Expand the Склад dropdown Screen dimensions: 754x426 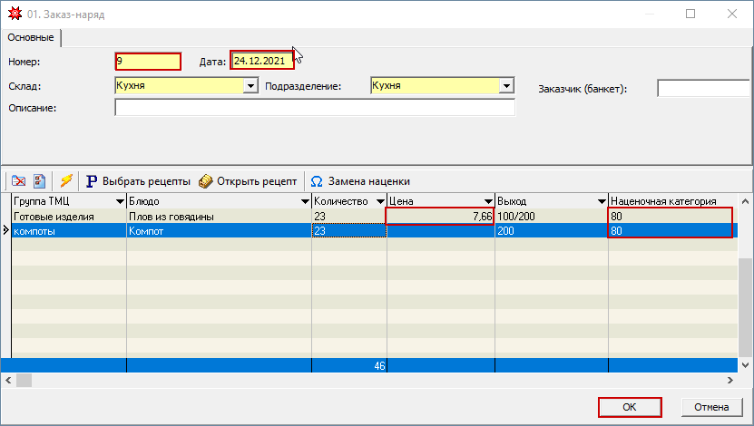(250, 86)
